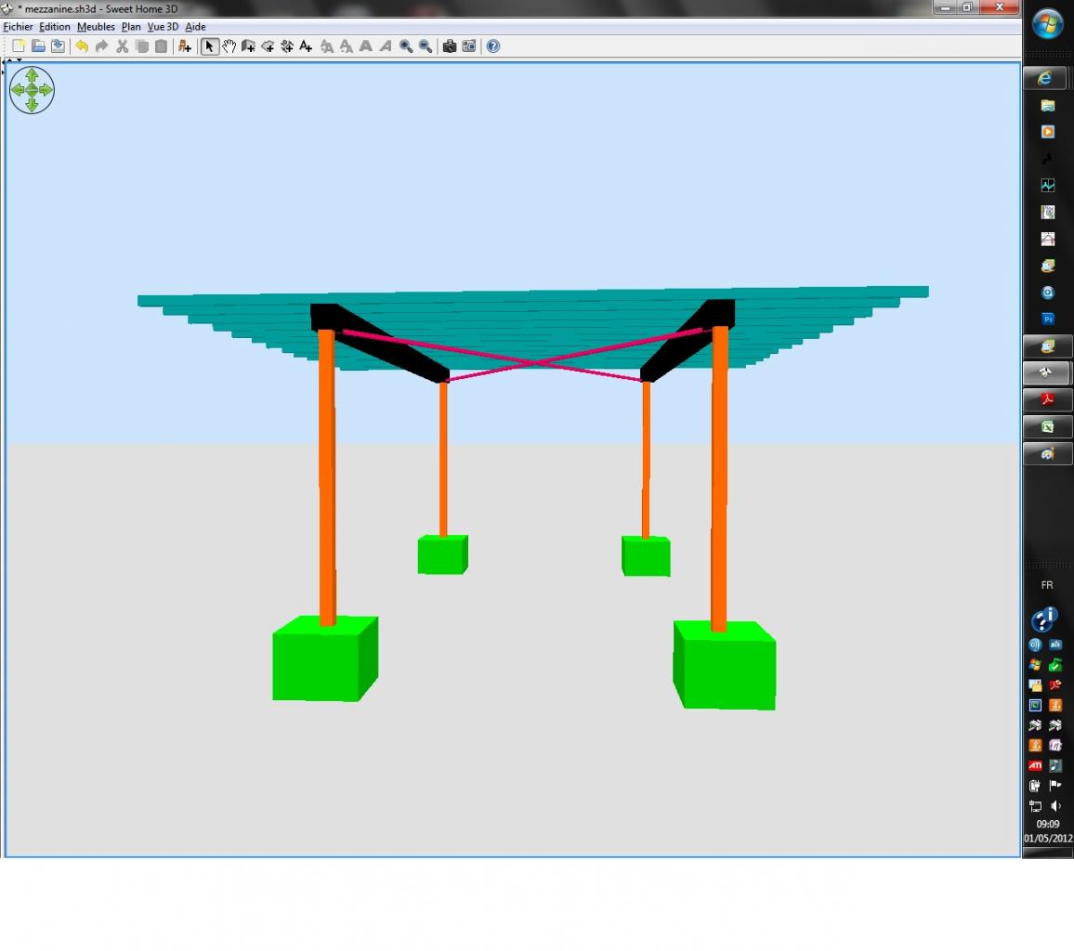Open the Vue 3D menu

[163, 27]
